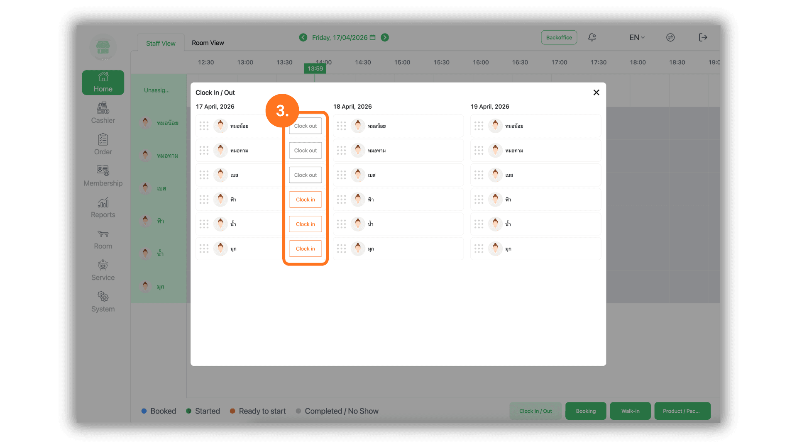Grab drag handle for เบส on 17 April

coord(204,175)
